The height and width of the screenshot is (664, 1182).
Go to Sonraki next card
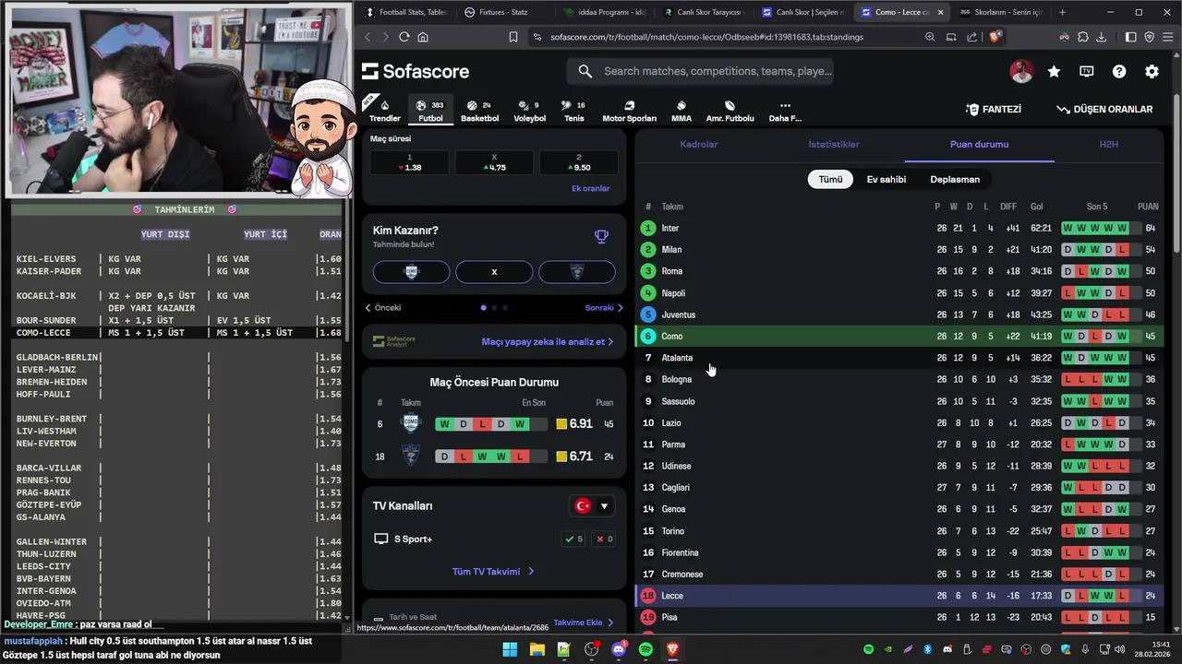(x=604, y=308)
